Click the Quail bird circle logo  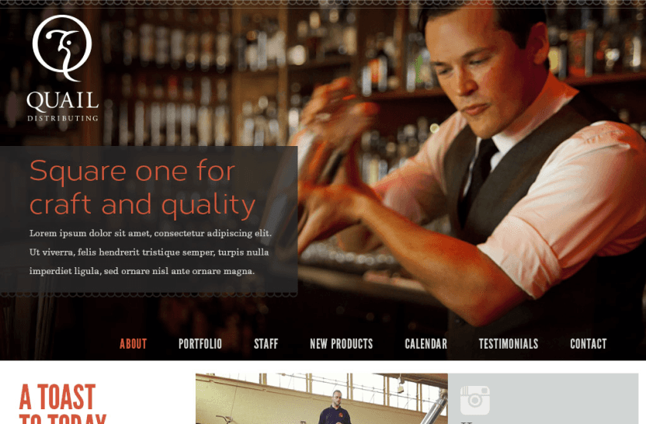pos(62,47)
